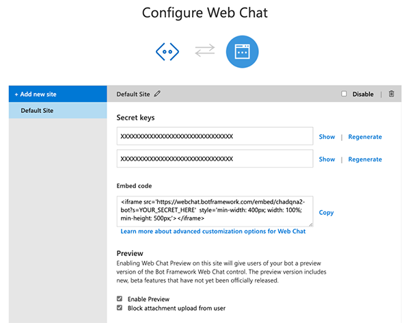Click inside the embed code textarea

click(215, 211)
